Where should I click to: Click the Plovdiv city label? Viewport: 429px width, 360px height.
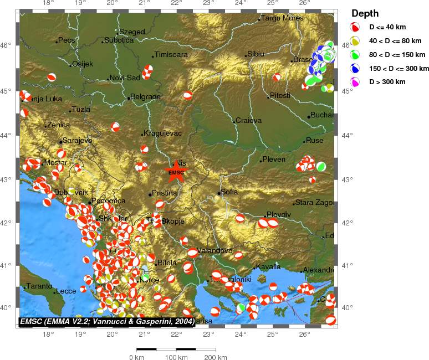(x=279, y=214)
